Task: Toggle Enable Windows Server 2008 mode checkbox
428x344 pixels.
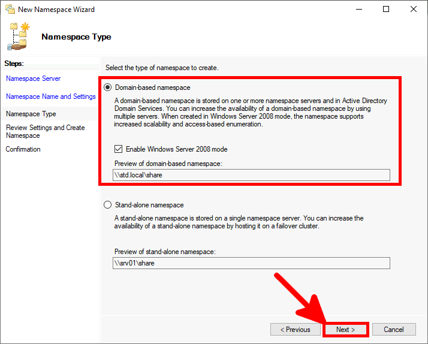Action: [118, 149]
